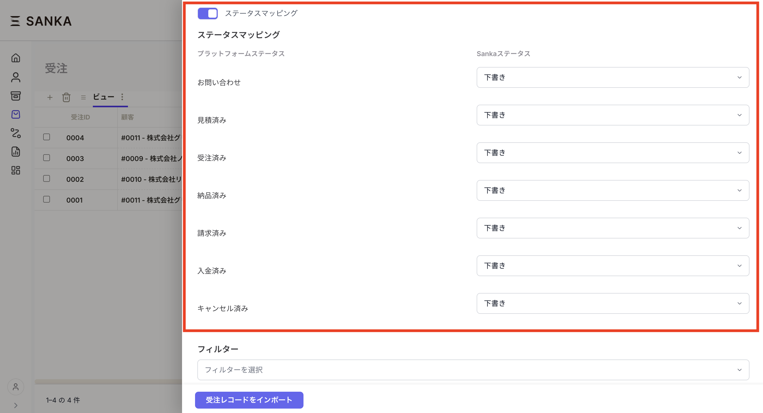
Task: Click the 受注レコードをインポート button
Action: coord(249,400)
